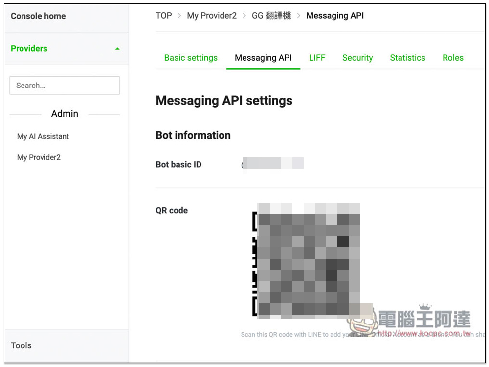The height and width of the screenshot is (367, 489).
Task: Open Console home in the sidebar
Action: [x=38, y=16]
